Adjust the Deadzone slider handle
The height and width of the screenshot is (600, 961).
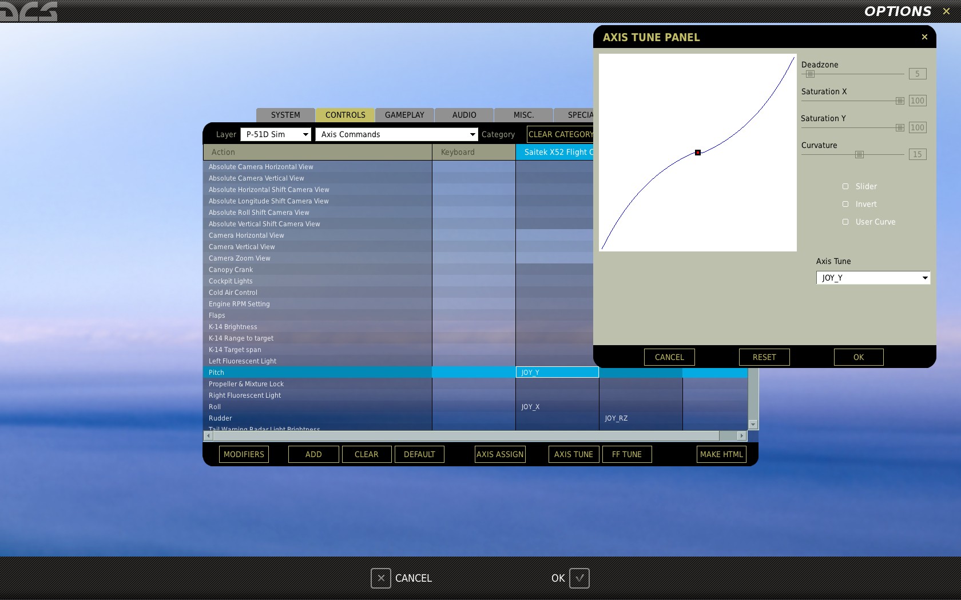(x=810, y=74)
